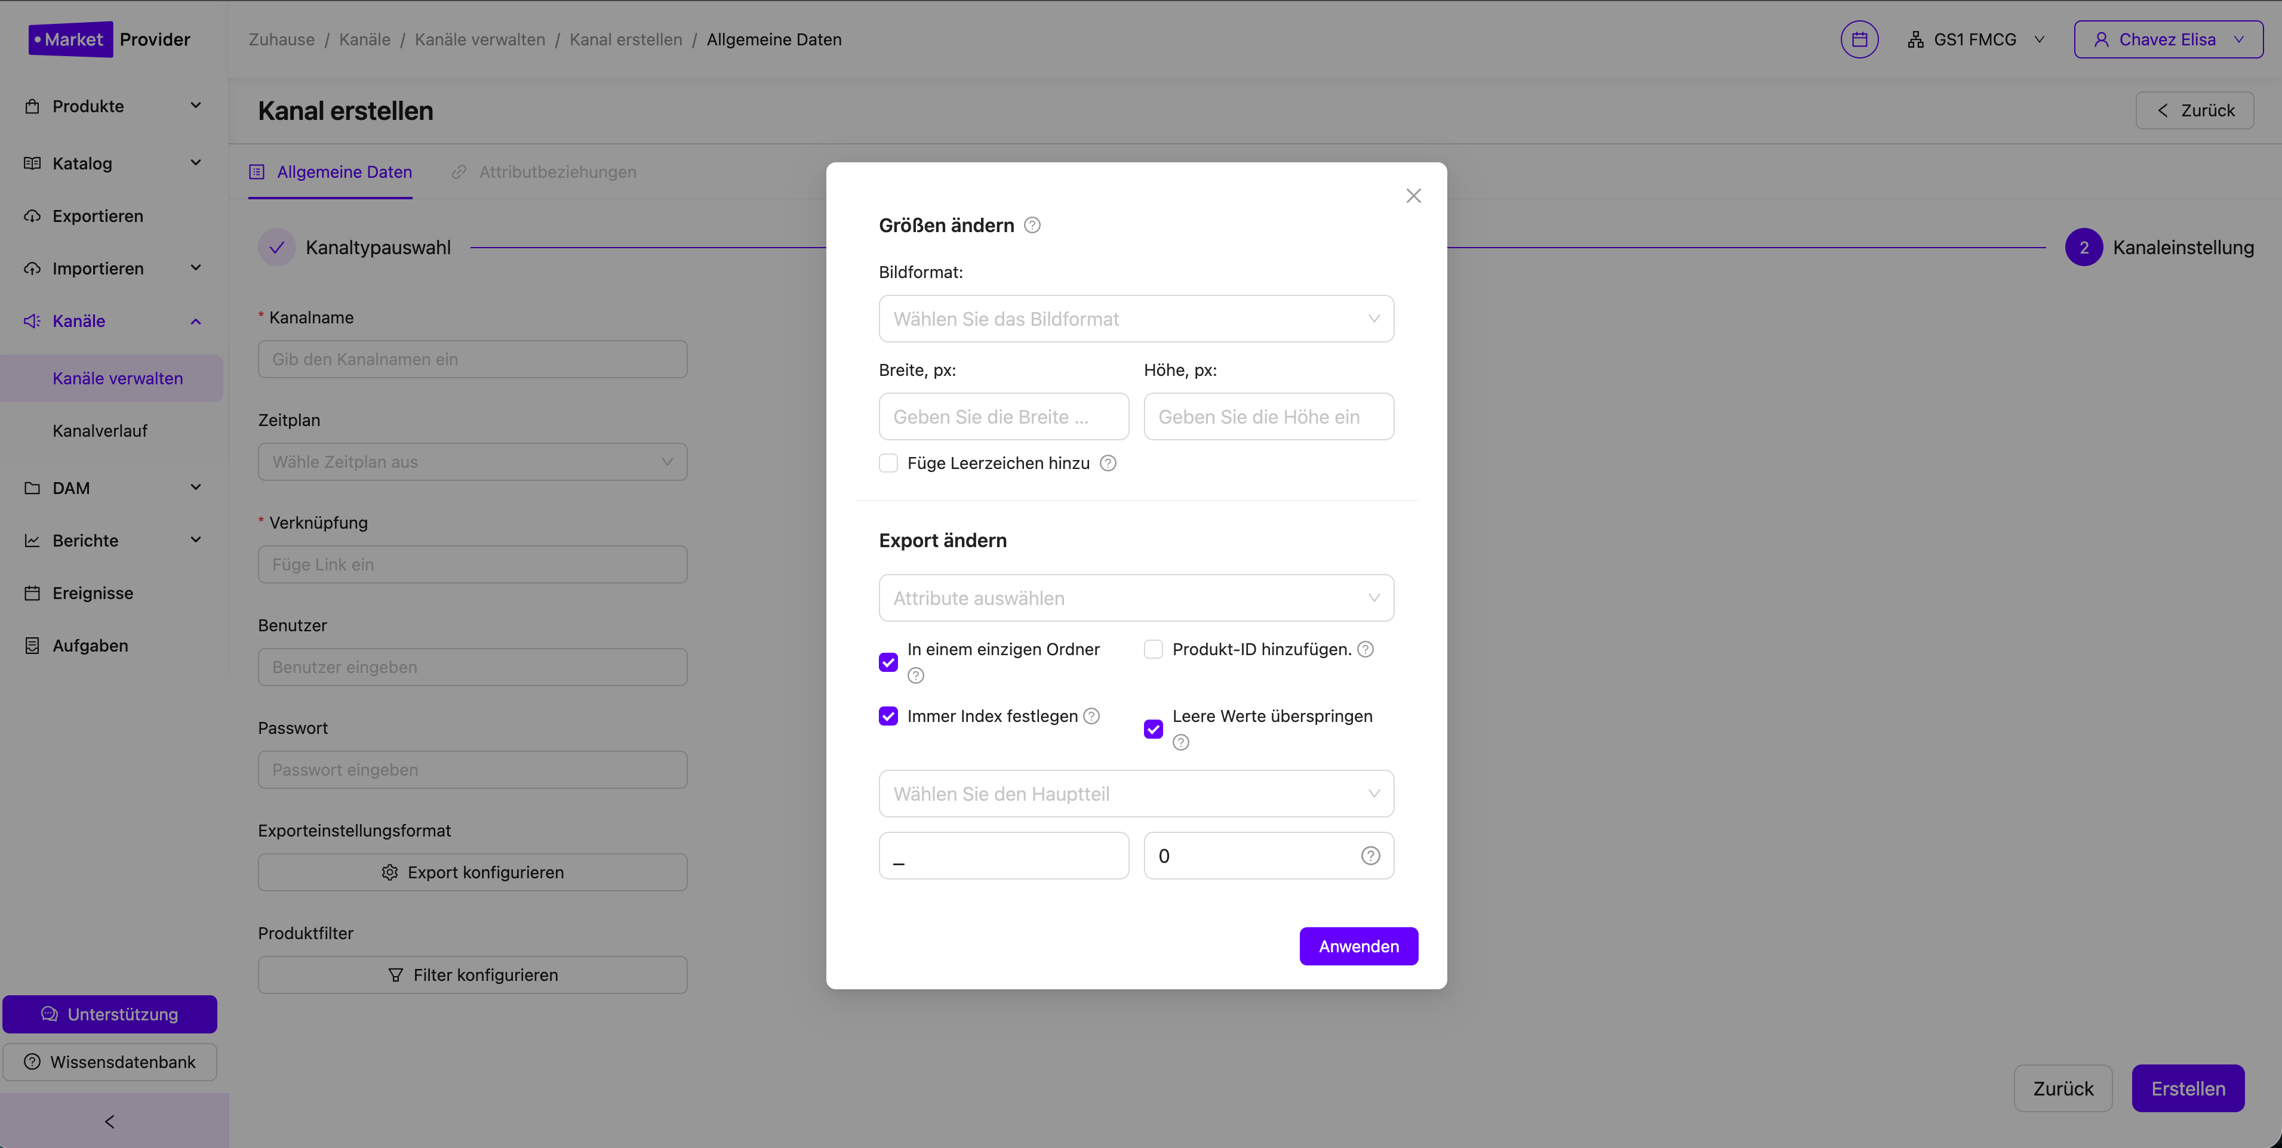The image size is (2282, 1148).
Task: Open Attribute auswählen dropdown
Action: click(1136, 597)
